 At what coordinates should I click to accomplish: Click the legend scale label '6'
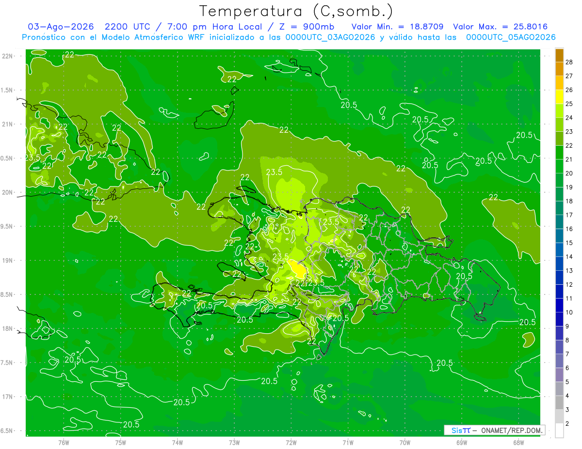coord(567,368)
